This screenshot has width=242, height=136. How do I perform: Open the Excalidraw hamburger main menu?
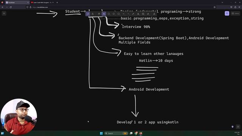click(x=4, y=14)
